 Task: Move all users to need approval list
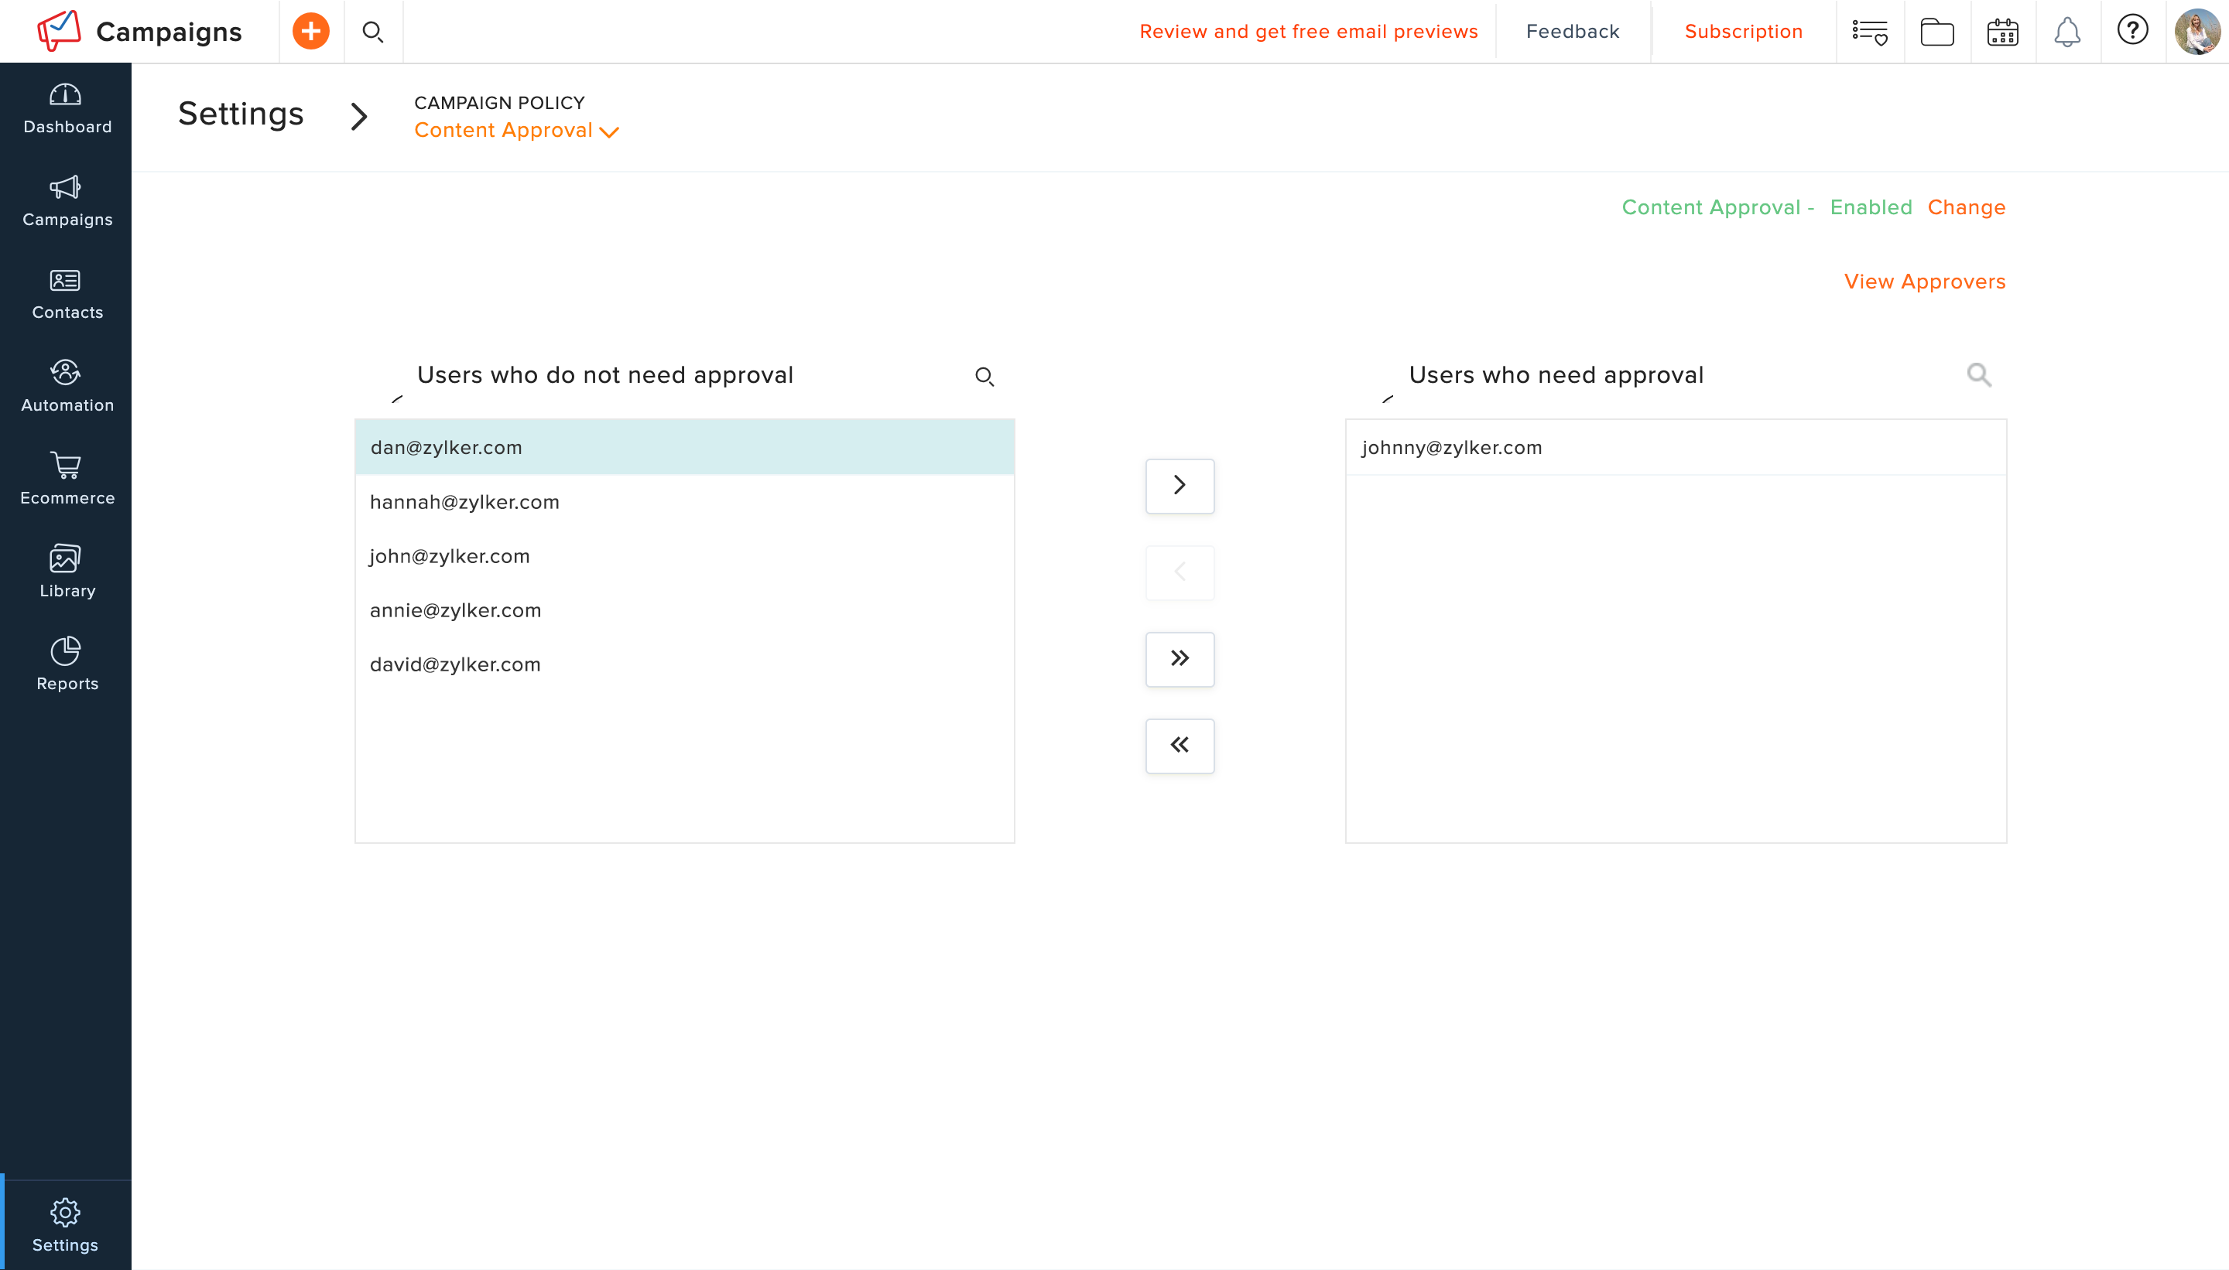coord(1179,658)
